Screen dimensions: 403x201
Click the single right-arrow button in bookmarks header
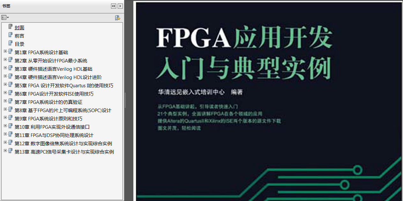pos(120,6)
